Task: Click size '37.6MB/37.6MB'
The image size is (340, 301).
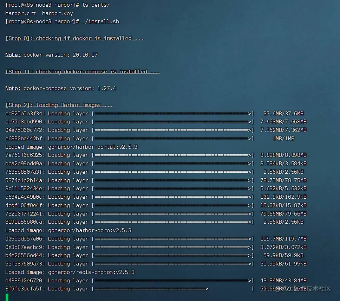Action: click(x=283, y=114)
